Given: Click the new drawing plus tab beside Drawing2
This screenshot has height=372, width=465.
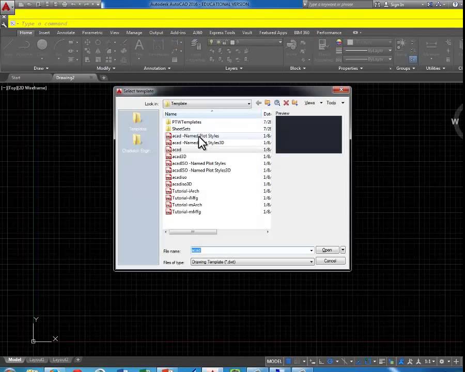Looking at the screenshot, I should pyautogui.click(x=103, y=78).
